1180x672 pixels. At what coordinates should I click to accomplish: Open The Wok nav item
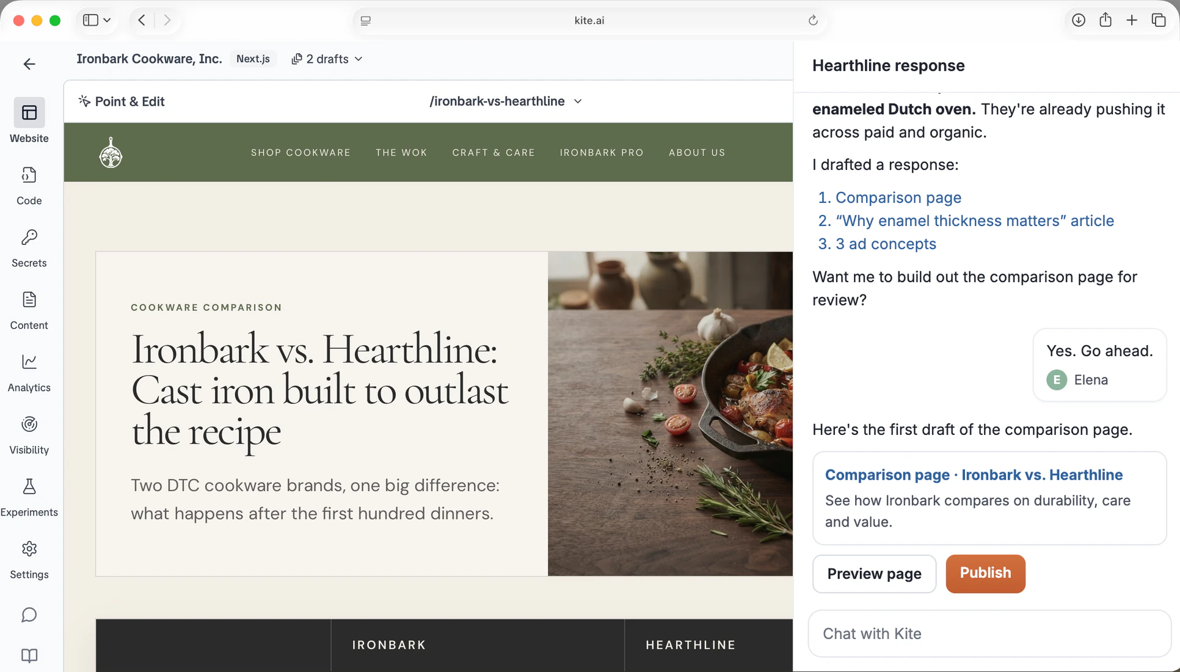(401, 153)
